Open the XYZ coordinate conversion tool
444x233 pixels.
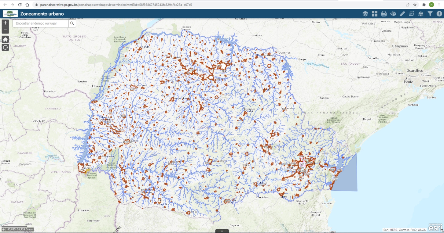(412, 14)
